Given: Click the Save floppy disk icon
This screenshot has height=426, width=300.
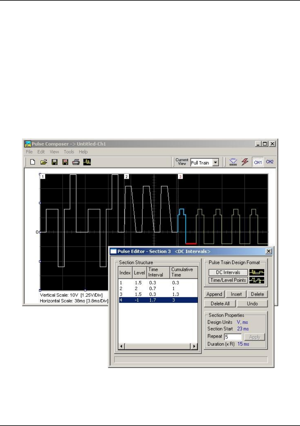Looking at the screenshot, I should point(55,162).
